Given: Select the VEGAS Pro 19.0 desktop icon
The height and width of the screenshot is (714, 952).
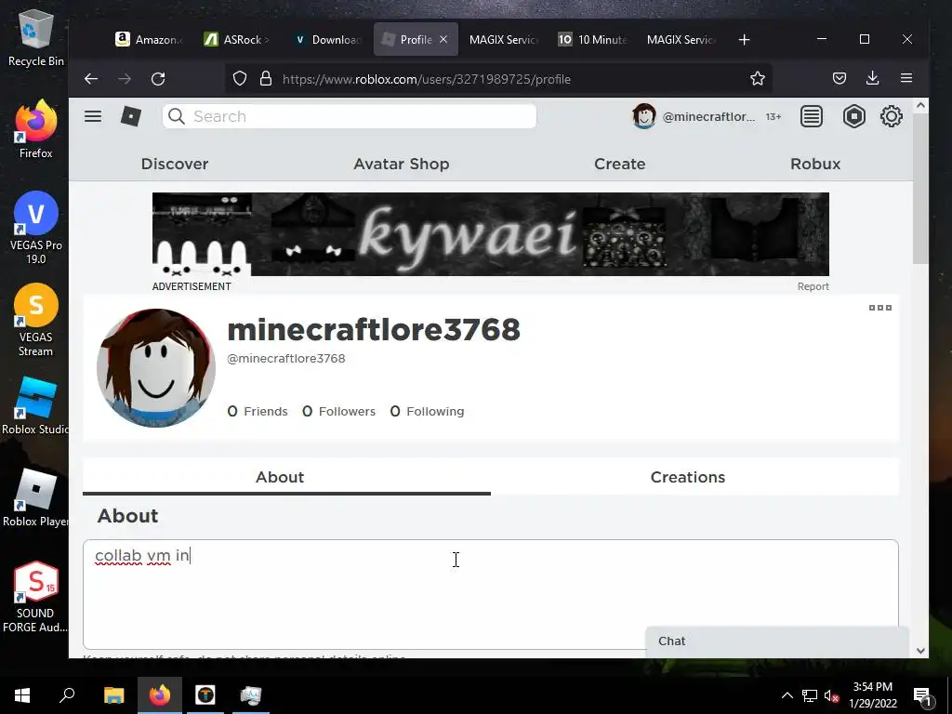Looking at the screenshot, I should (x=36, y=228).
